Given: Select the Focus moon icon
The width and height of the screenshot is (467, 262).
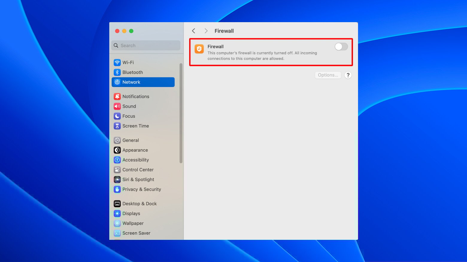Looking at the screenshot, I should tap(117, 116).
